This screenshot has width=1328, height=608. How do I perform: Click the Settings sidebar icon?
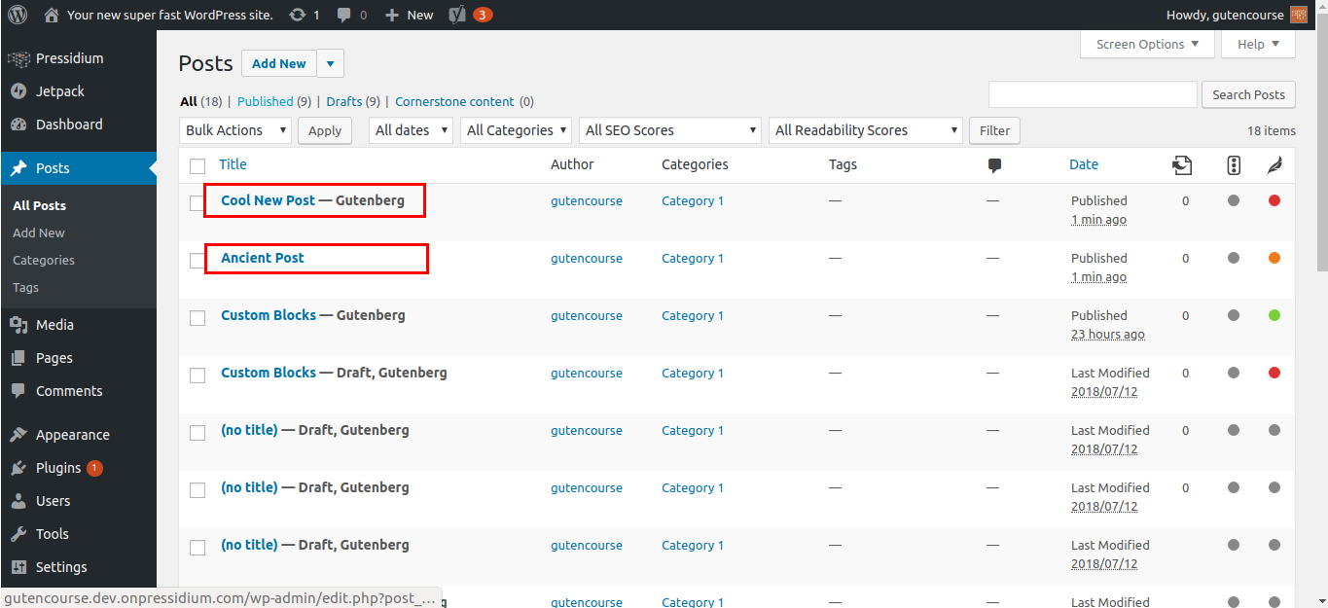(x=18, y=567)
